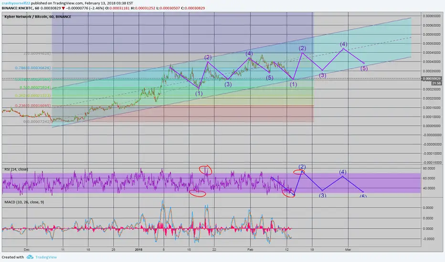Click the 21:58 countdown tag on price axis
445x262 pixels.
click(x=436, y=83)
